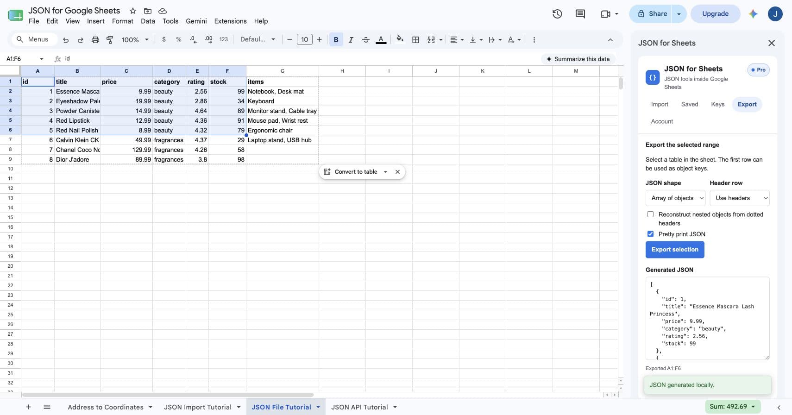Increase decimal places icon

point(208,40)
